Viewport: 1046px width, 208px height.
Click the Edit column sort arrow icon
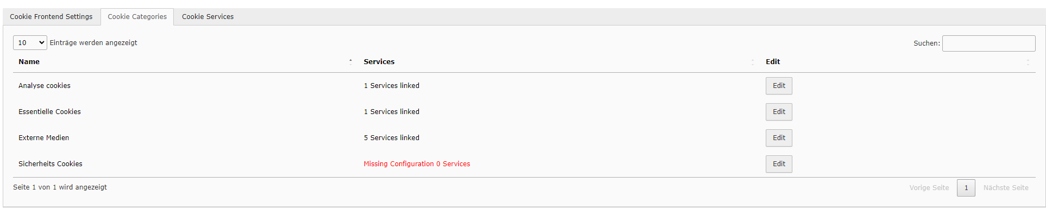click(x=1028, y=62)
